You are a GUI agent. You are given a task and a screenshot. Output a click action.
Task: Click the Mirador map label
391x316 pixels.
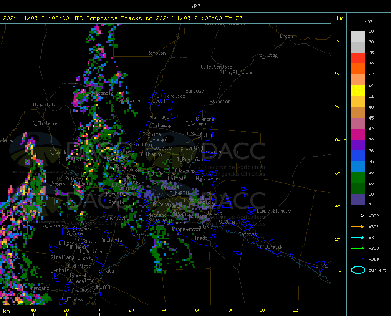click(x=201, y=238)
